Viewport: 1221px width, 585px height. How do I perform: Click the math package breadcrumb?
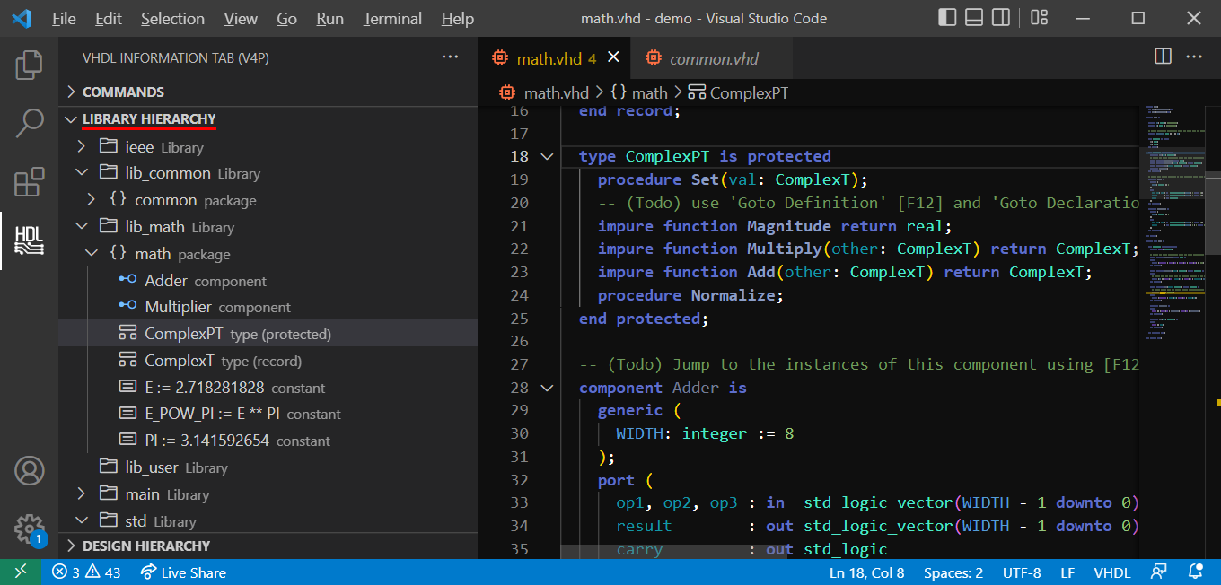639,92
